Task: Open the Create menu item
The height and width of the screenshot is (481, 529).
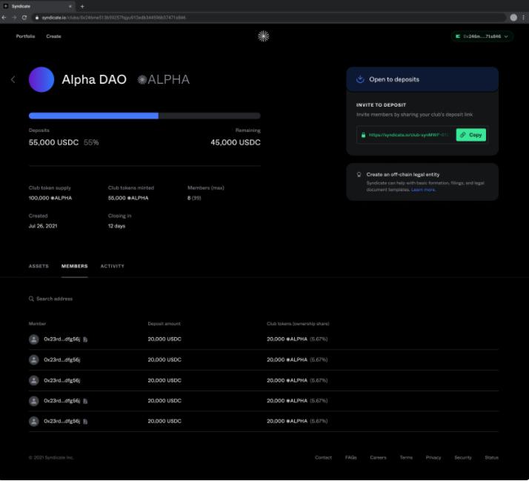Action: click(53, 36)
